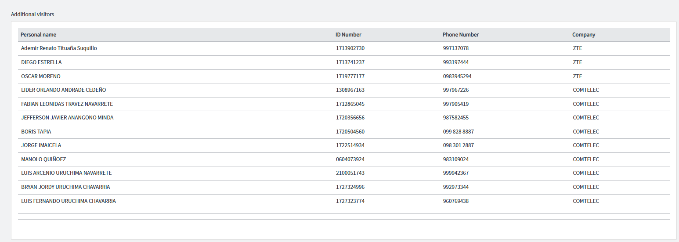Select the Ademir Renato Tituaña Suquillo row
The width and height of the screenshot is (679, 242).
point(344,48)
